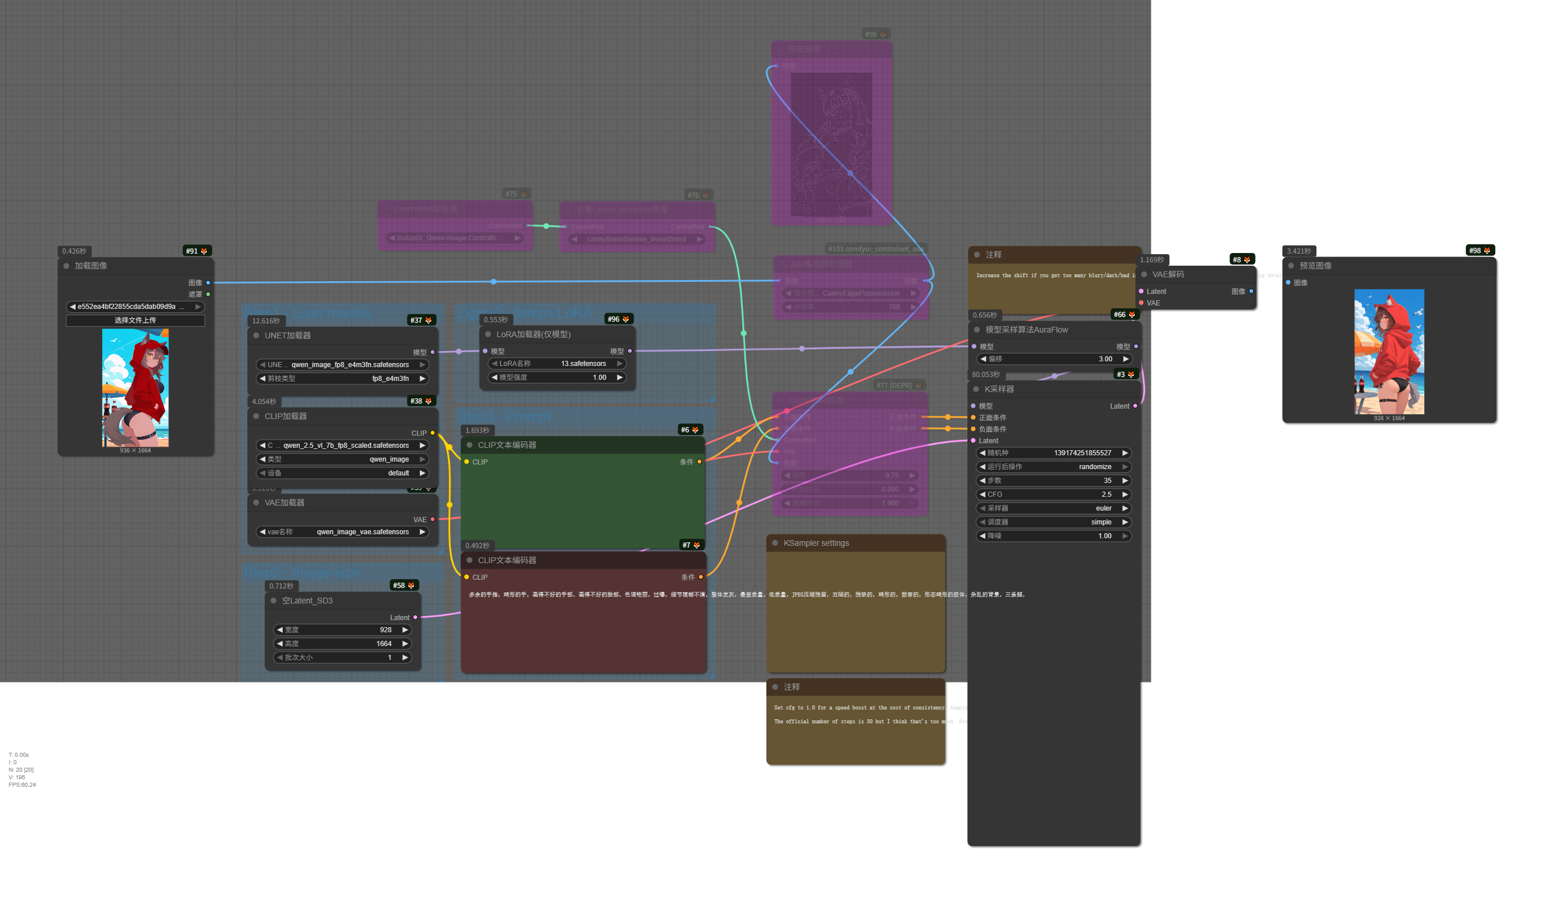Click the fox badge on the green CLIP文本编码器 node

[697, 429]
